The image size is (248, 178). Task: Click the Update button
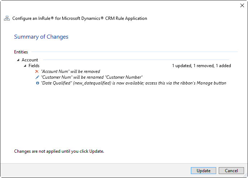pos(204,170)
